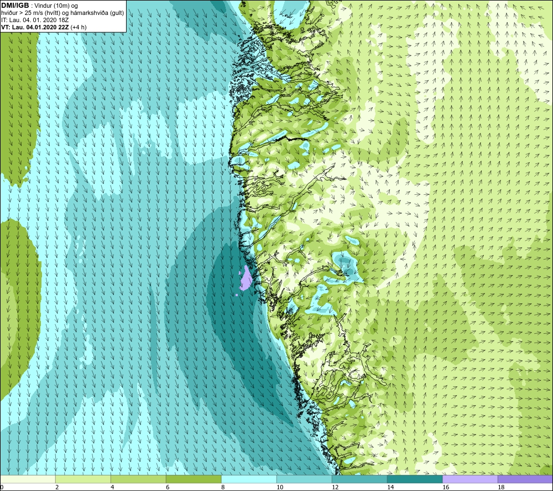Click the legend label '16'

click(446, 488)
